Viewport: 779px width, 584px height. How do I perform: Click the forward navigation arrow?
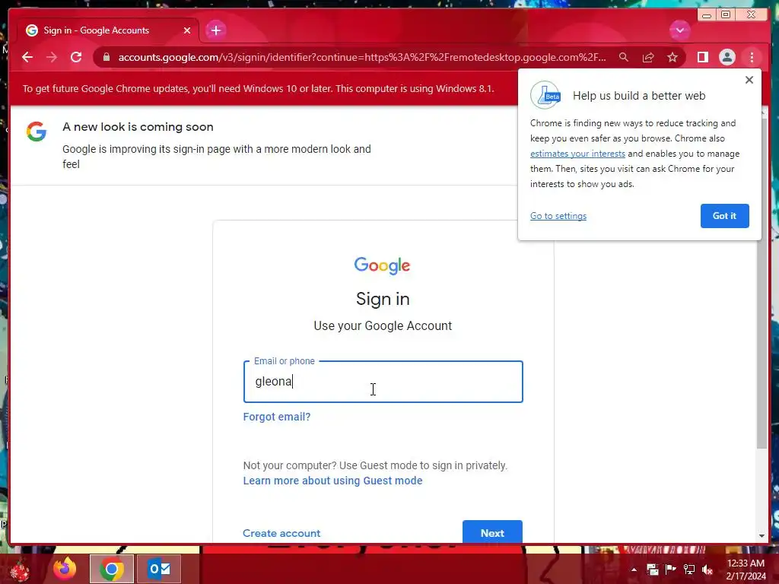click(x=52, y=57)
